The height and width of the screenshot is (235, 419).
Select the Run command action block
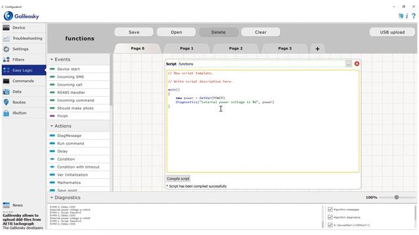pos(79,144)
